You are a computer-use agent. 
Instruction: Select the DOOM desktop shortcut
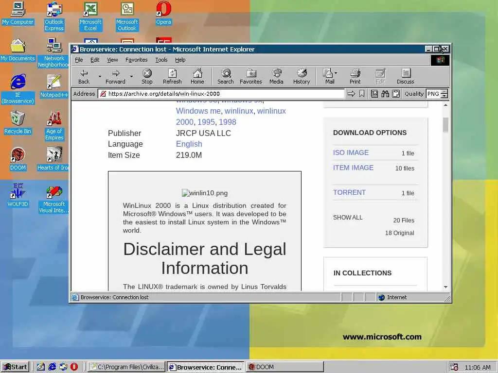pos(18,159)
